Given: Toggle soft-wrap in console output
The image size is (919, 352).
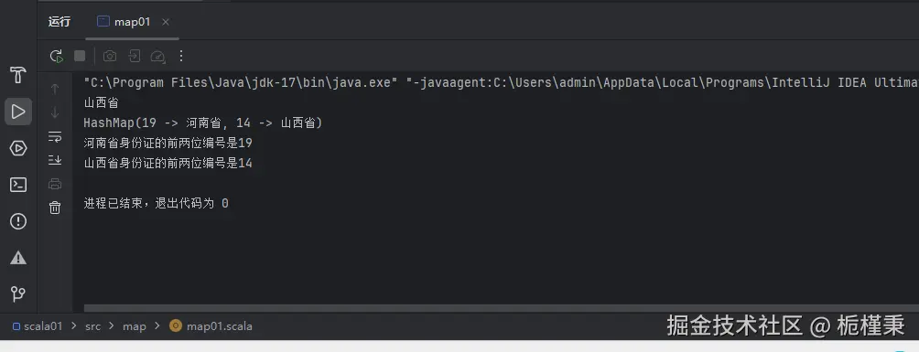Looking at the screenshot, I should coord(55,136).
